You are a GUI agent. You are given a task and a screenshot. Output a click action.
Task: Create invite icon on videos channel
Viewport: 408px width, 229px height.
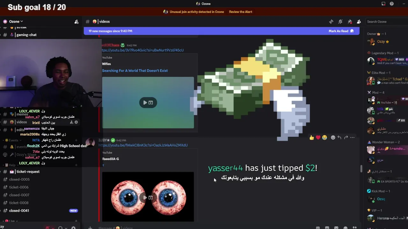71,122
